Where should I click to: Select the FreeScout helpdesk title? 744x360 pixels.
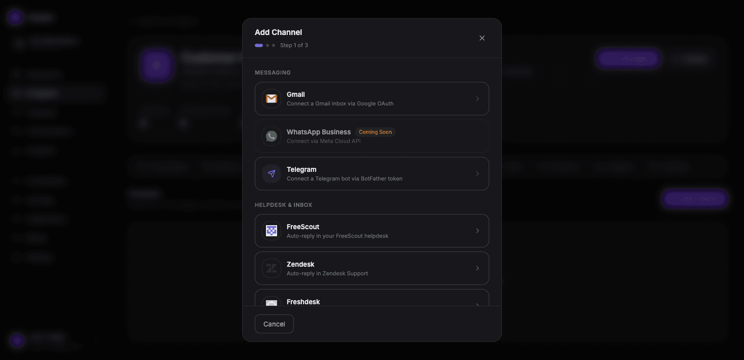(x=303, y=227)
